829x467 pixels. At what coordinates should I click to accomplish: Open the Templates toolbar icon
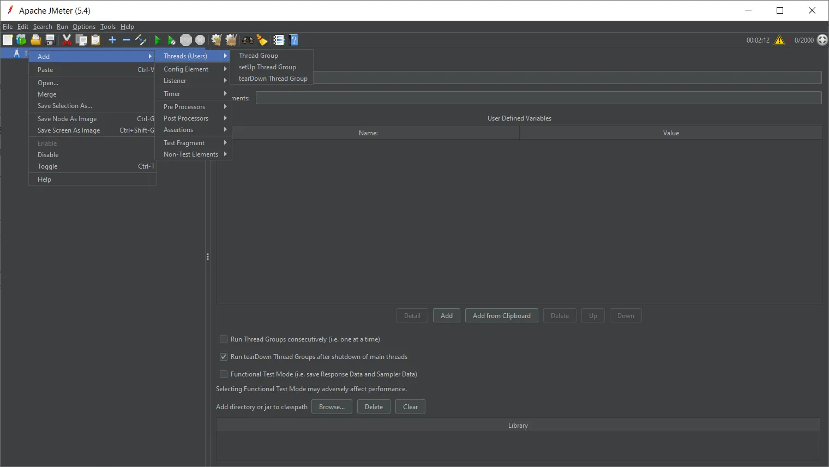pyautogui.click(x=21, y=40)
